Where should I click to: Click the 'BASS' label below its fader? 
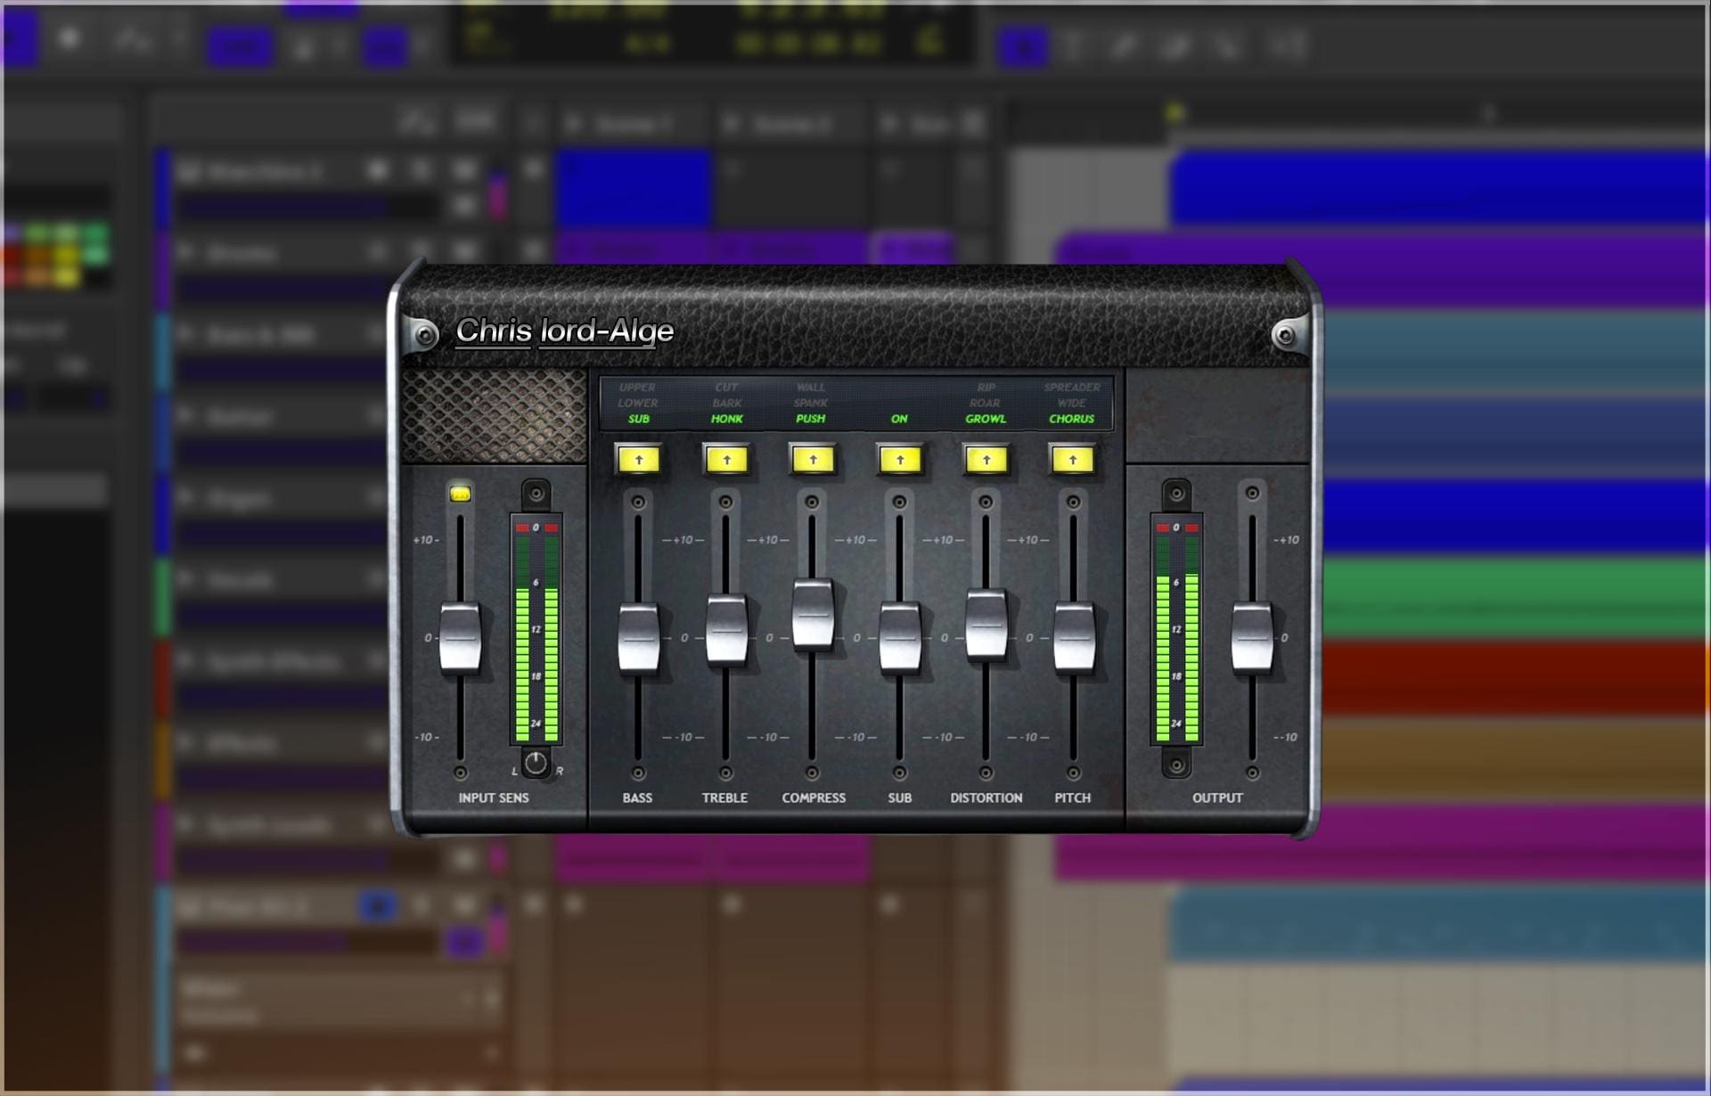coord(637,797)
